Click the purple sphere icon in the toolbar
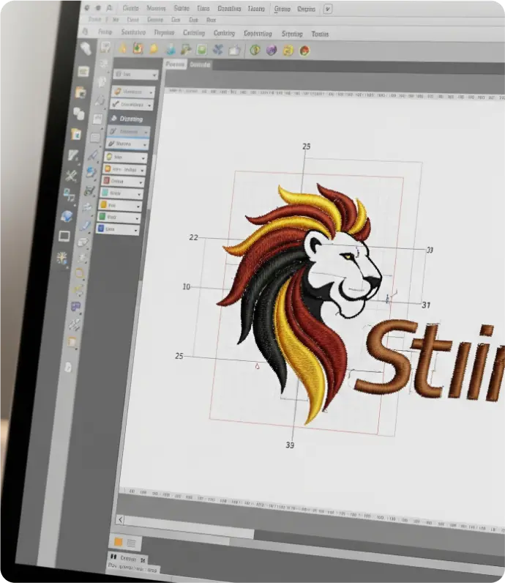505x583 pixels. [271, 51]
